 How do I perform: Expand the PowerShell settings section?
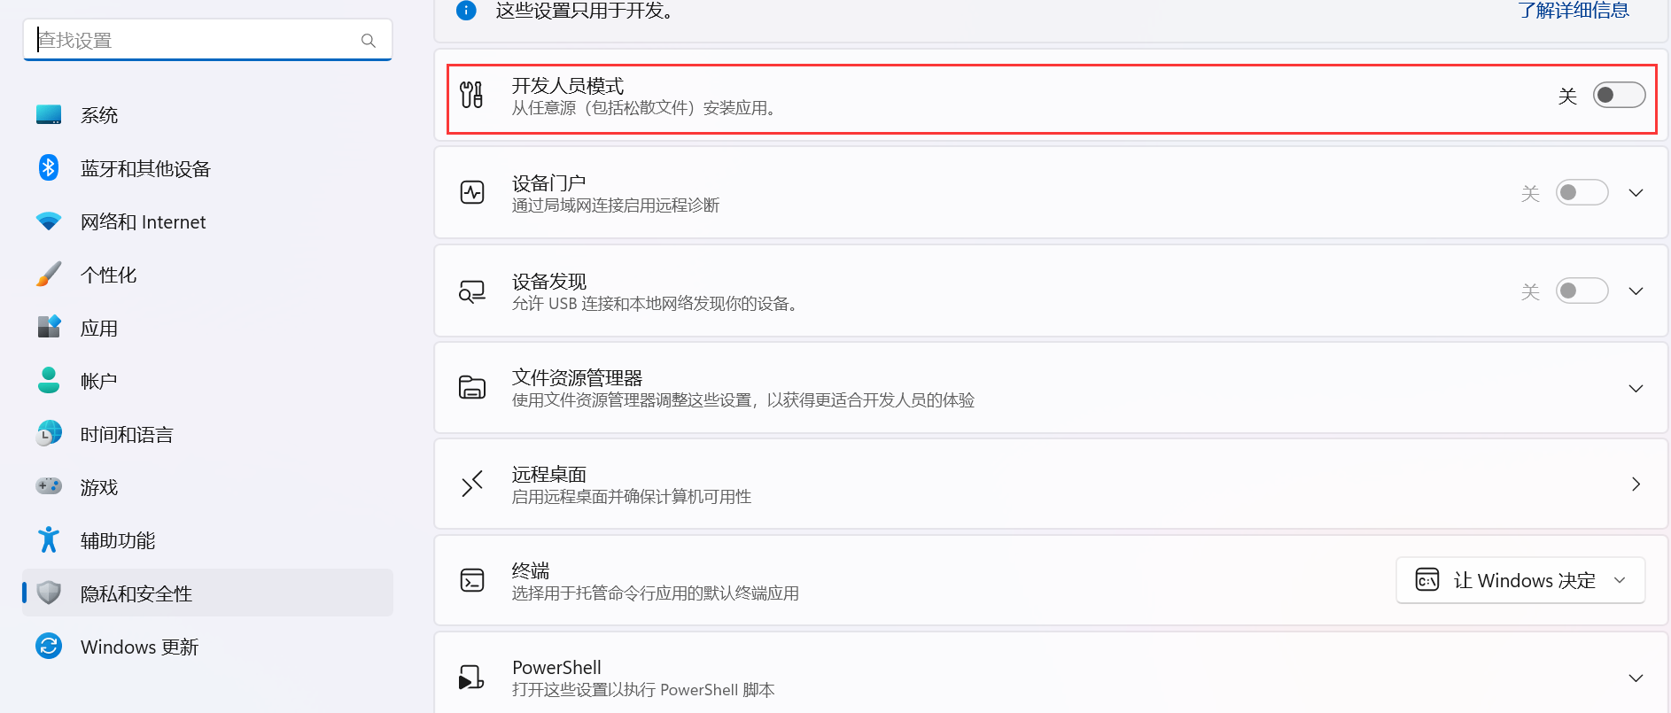click(1636, 678)
